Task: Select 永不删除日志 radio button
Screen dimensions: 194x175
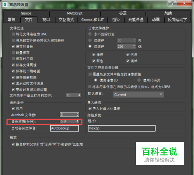Action: pyautogui.click(x=90, y=34)
